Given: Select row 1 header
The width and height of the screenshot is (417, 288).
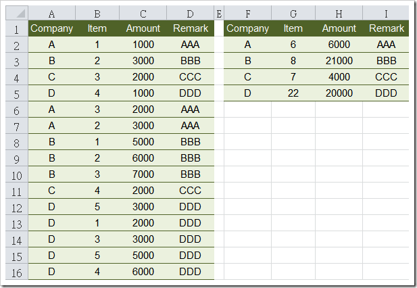Looking at the screenshot, I should coord(17,28).
